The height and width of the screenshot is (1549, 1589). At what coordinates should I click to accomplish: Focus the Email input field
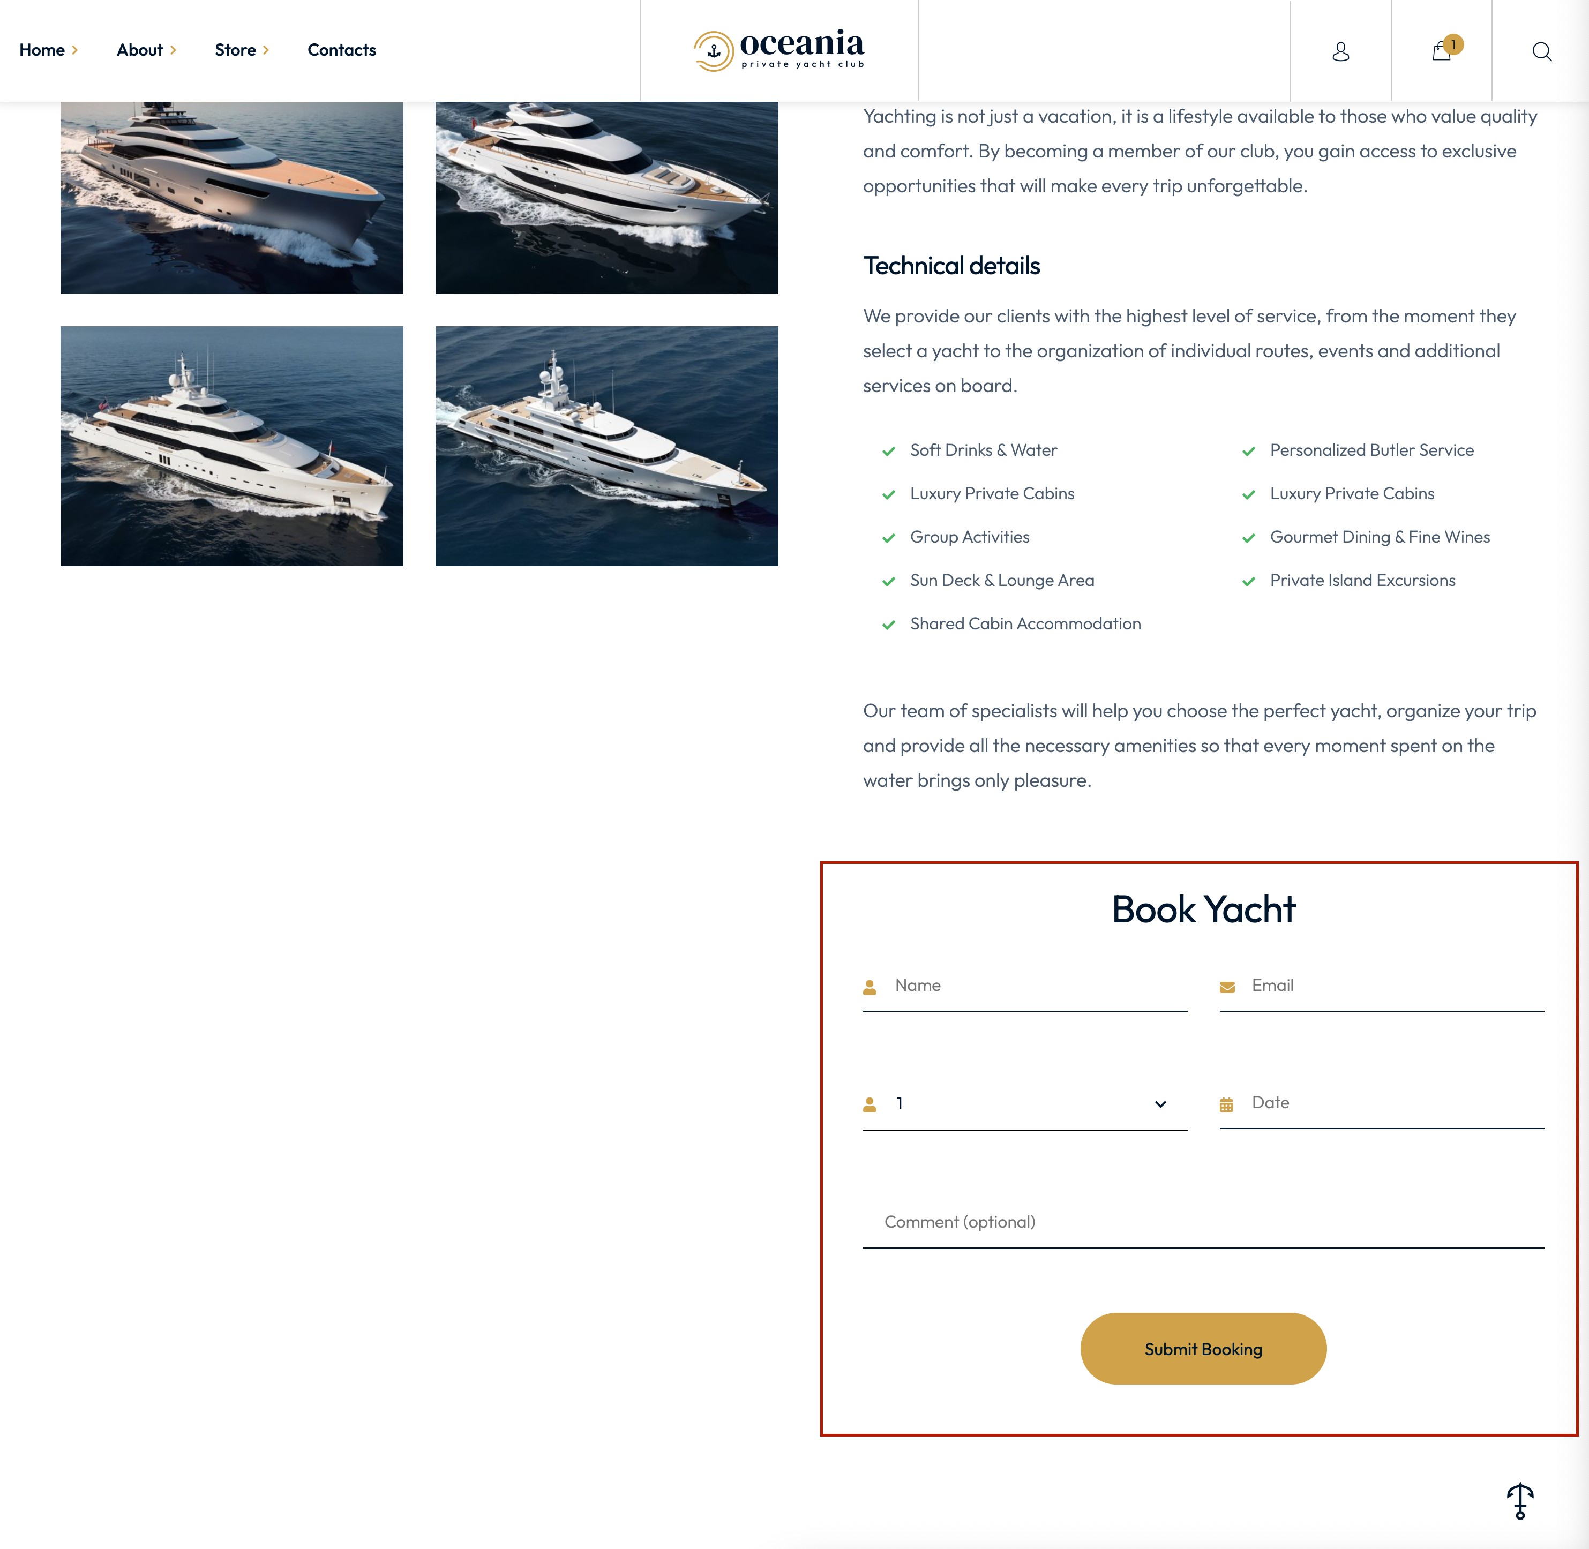[1382, 986]
